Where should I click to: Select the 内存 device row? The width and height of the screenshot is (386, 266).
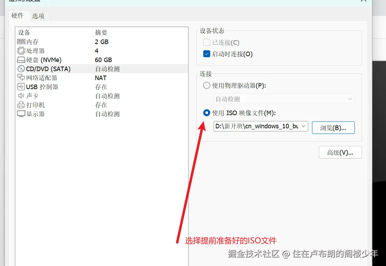(x=102, y=42)
